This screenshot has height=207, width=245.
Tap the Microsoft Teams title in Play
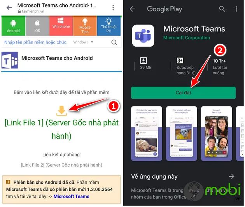click(x=194, y=29)
